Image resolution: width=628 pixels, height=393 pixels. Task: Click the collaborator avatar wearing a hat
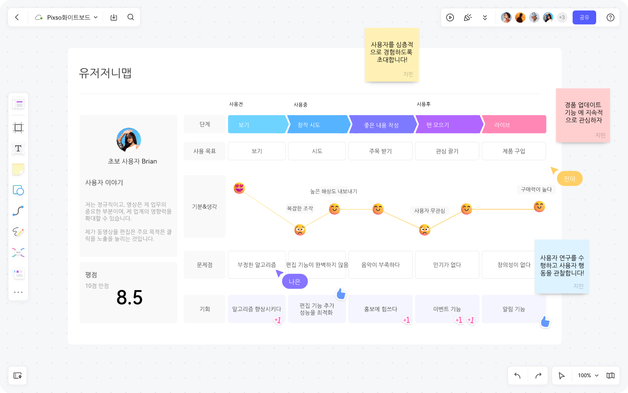pyautogui.click(x=534, y=17)
